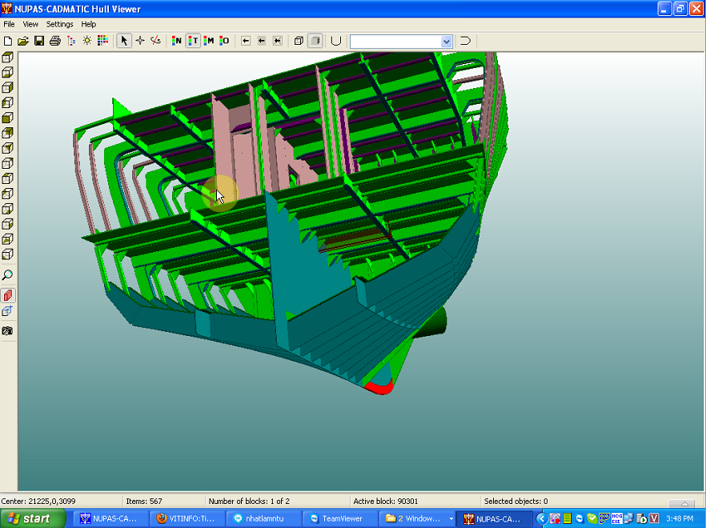The image size is (706, 528).
Task: Toggle the colored T mode button
Action: (x=193, y=41)
